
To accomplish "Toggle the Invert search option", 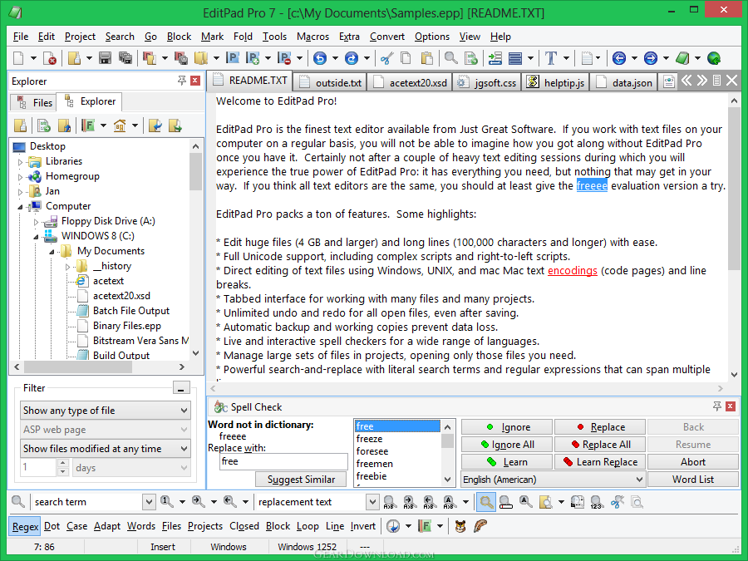I will (363, 526).
